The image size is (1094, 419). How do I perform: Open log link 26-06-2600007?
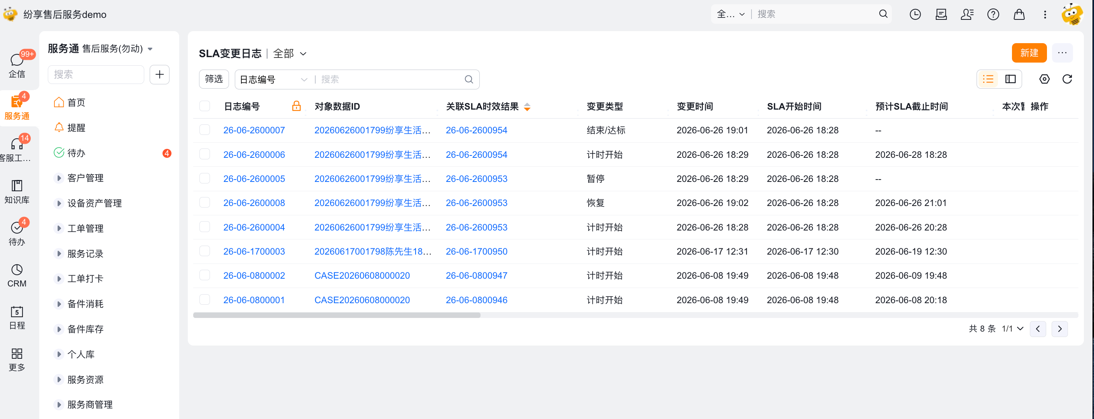point(254,130)
